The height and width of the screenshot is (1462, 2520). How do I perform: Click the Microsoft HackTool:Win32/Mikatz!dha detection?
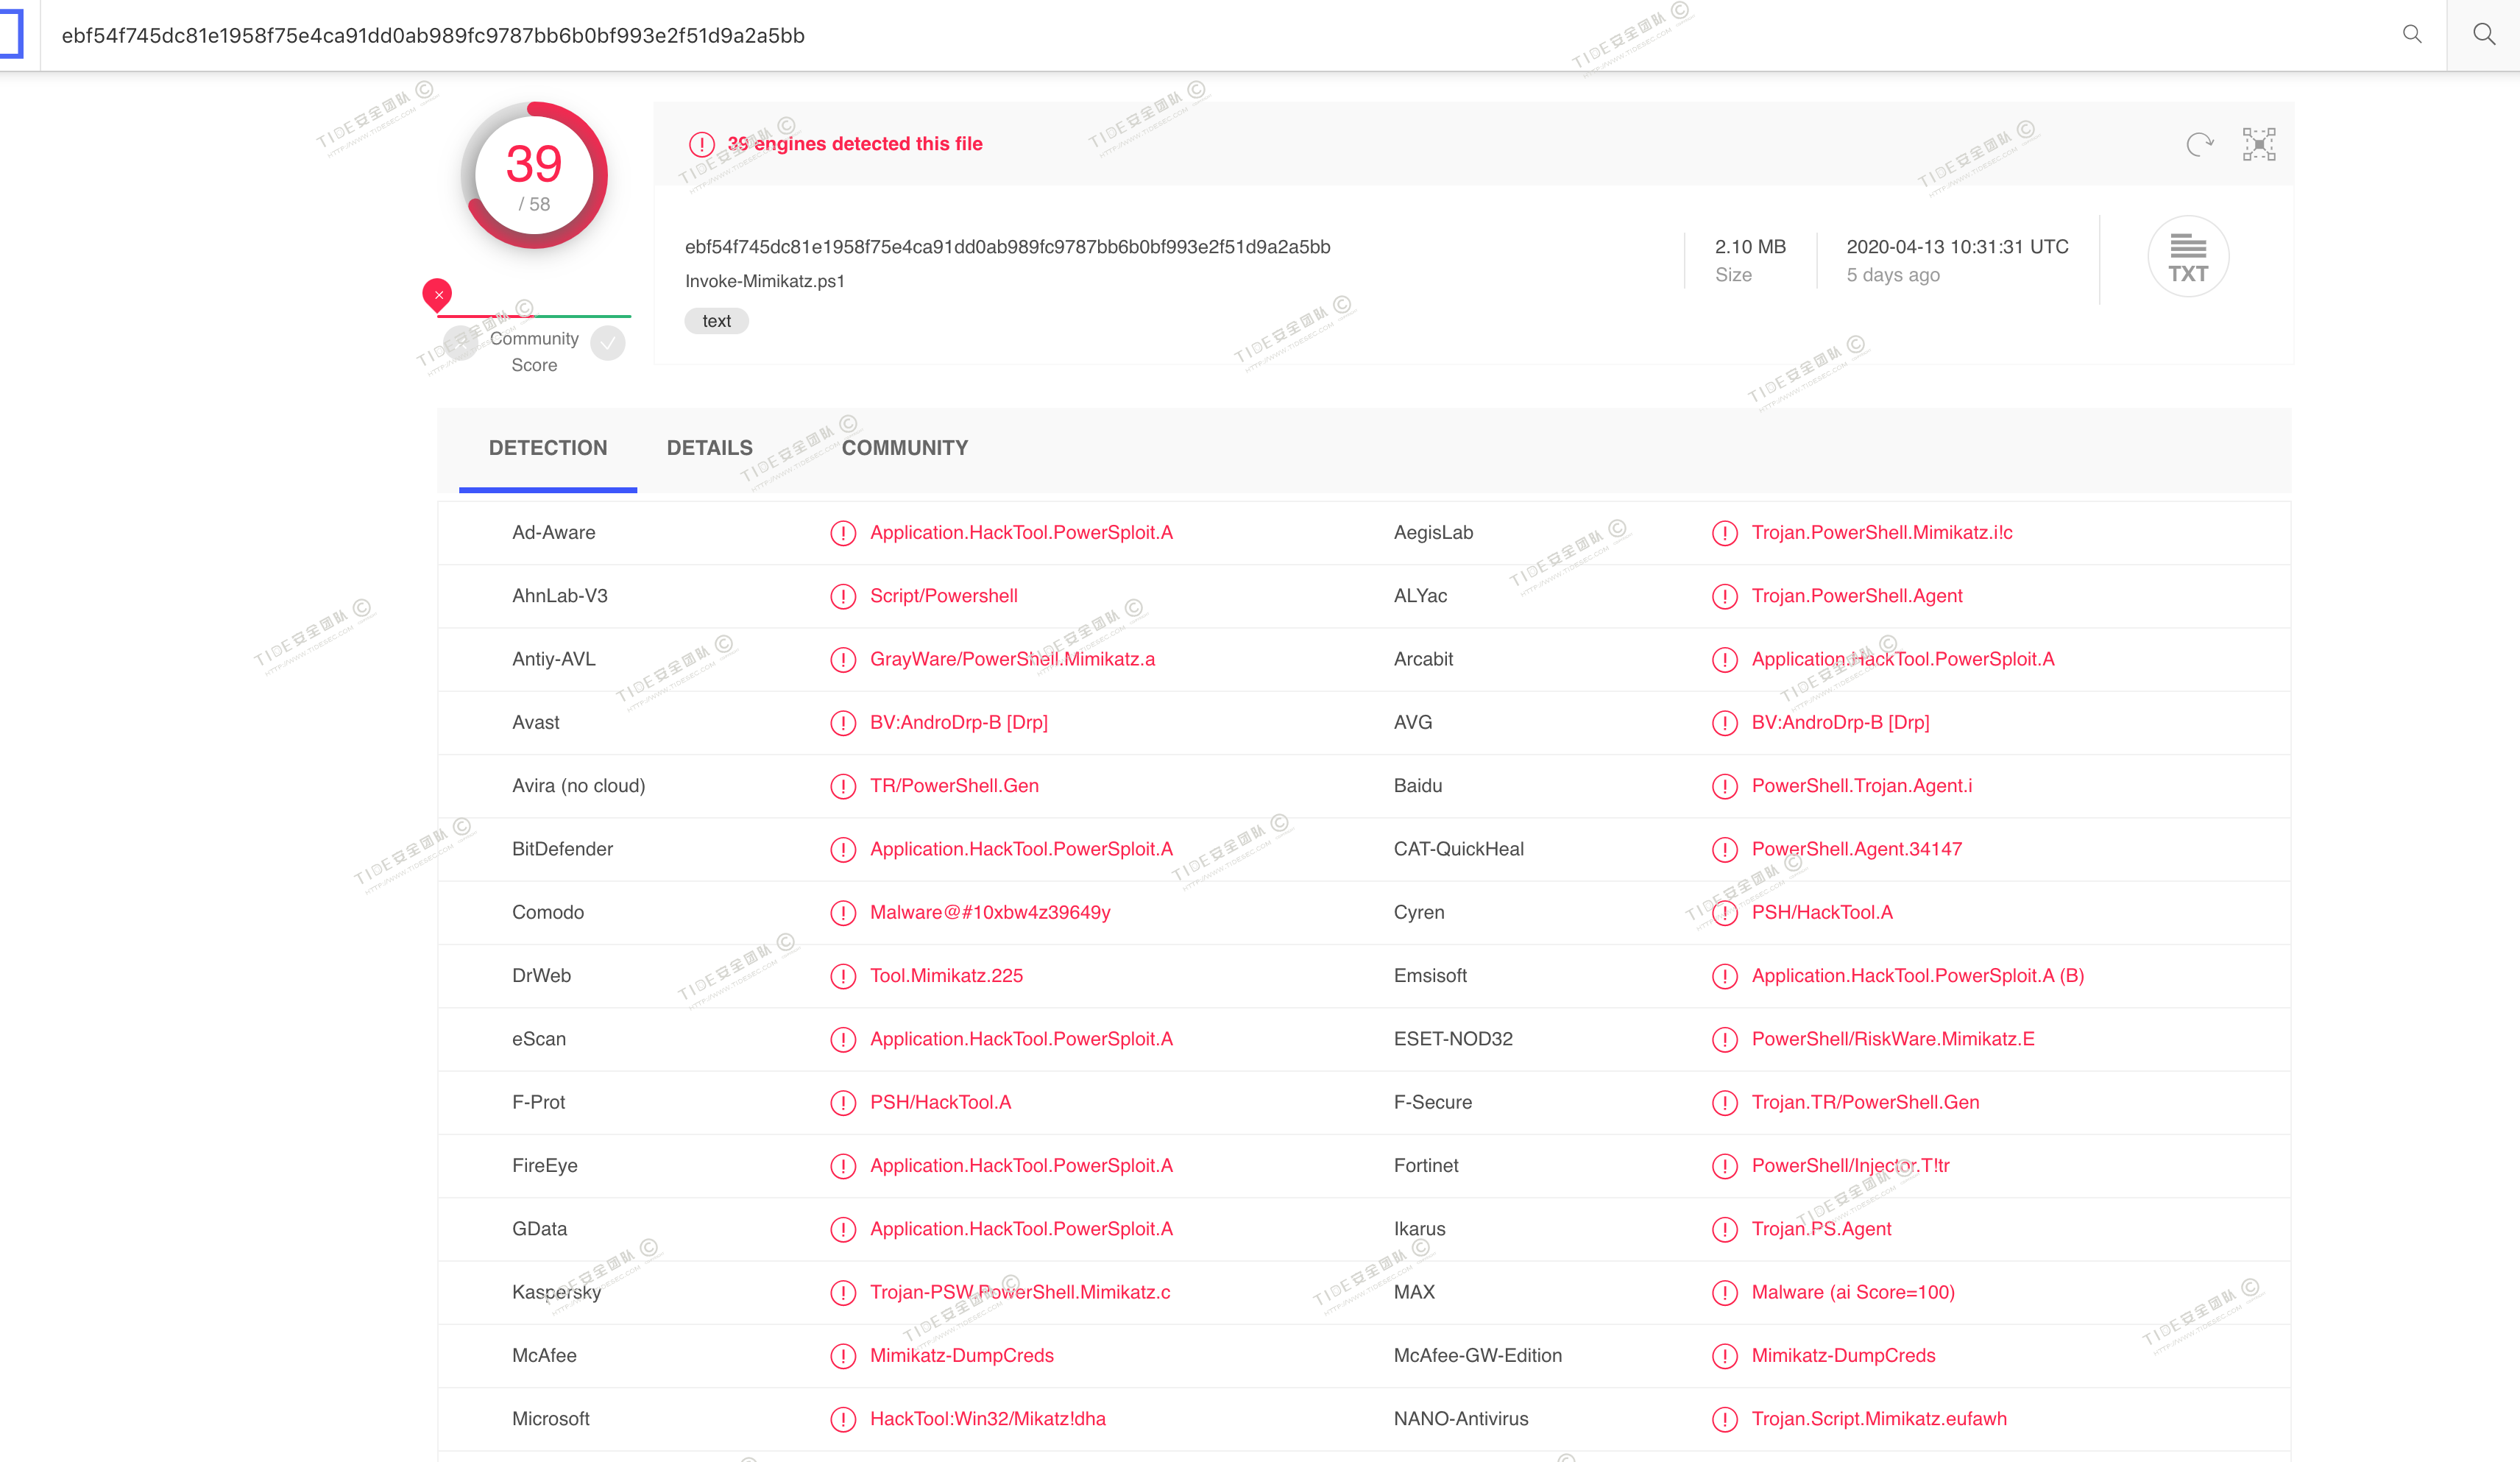tap(987, 1419)
